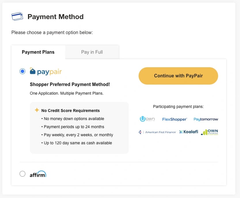Click the sparkle icon by No Credit Score
The height and width of the screenshot is (198, 240).
tap(37, 110)
